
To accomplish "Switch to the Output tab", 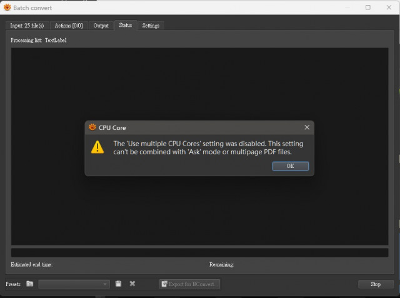I will (101, 26).
